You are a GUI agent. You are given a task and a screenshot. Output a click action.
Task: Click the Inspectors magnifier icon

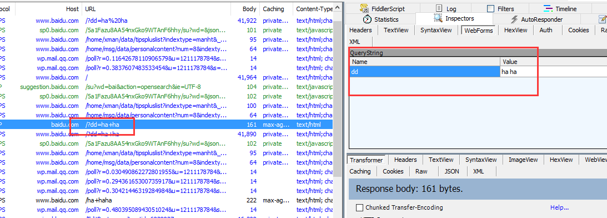coord(438,18)
